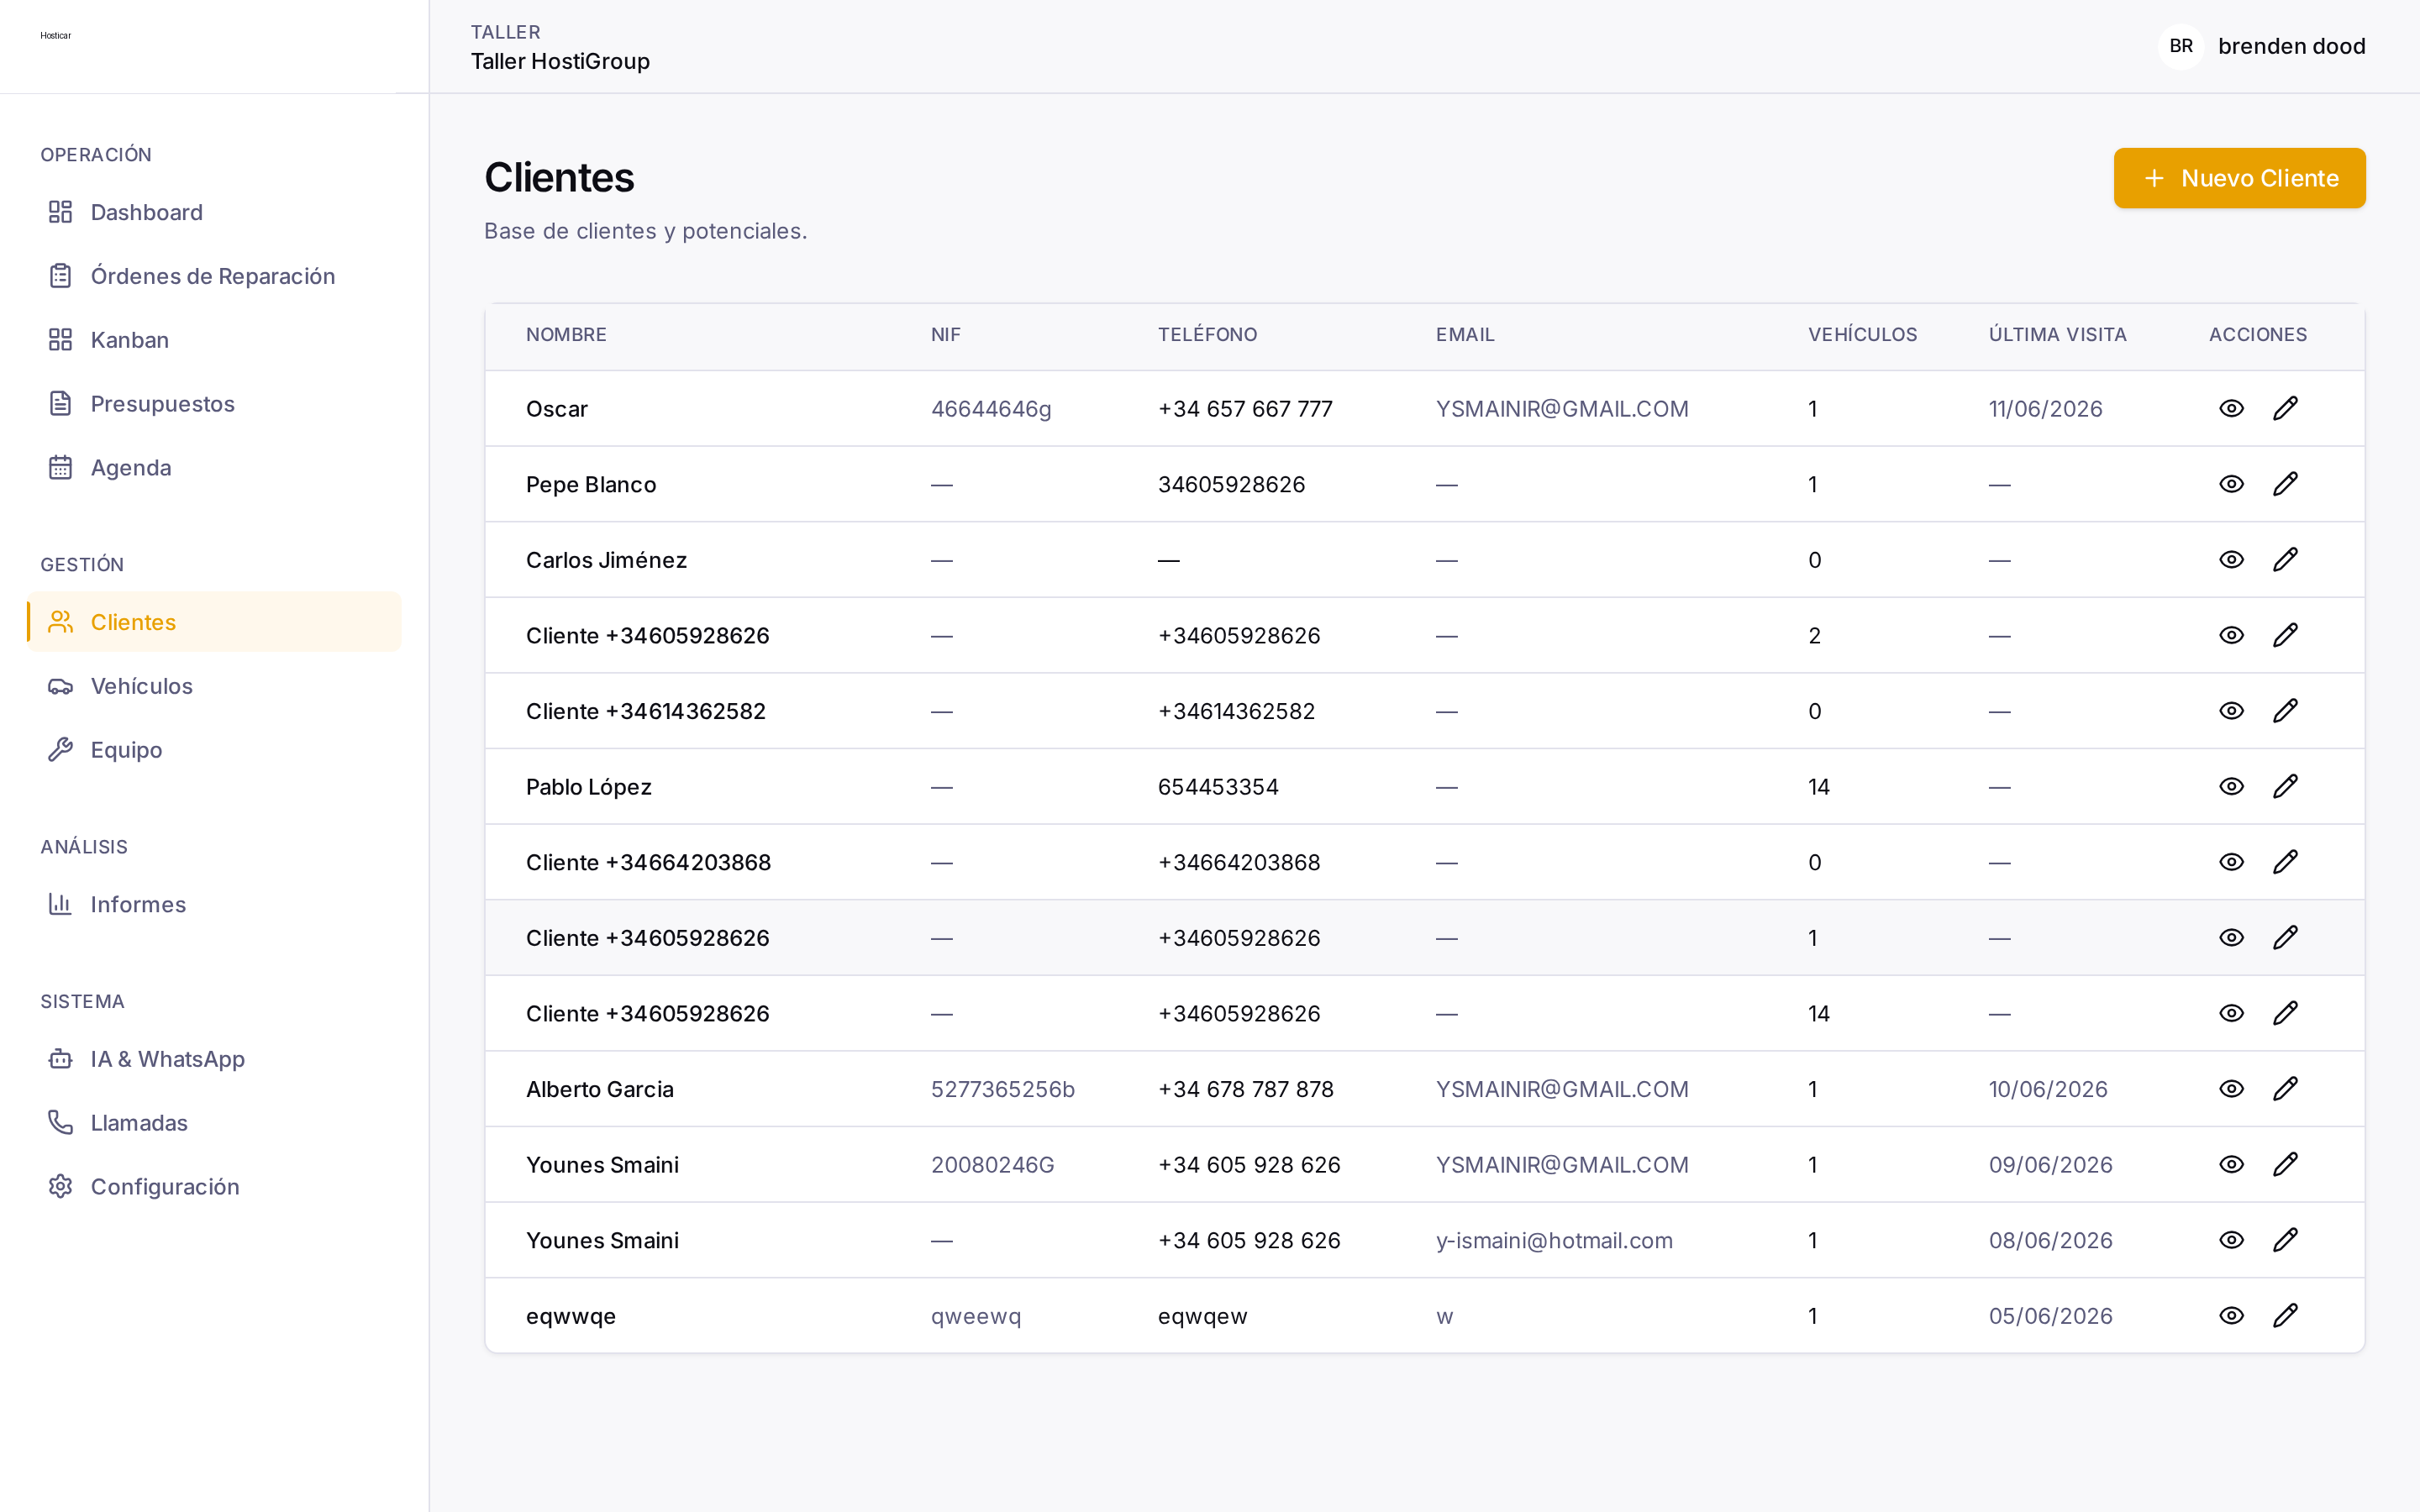
Task: Select Clientes in the sidebar
Action: tap(214, 622)
